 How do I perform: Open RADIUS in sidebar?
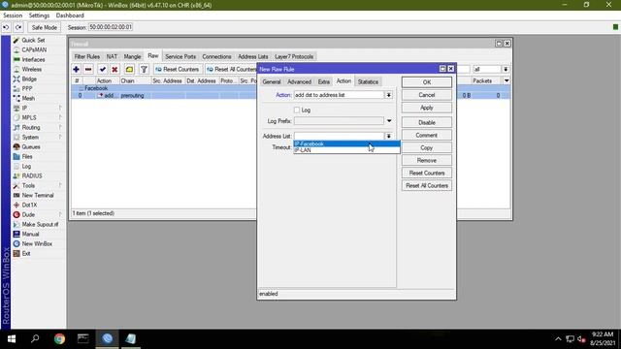tap(32, 175)
